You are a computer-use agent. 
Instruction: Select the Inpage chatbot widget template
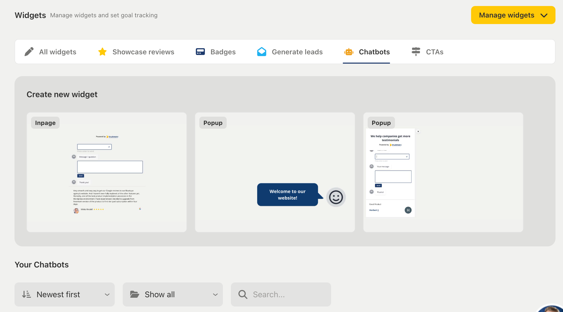pyautogui.click(x=107, y=173)
